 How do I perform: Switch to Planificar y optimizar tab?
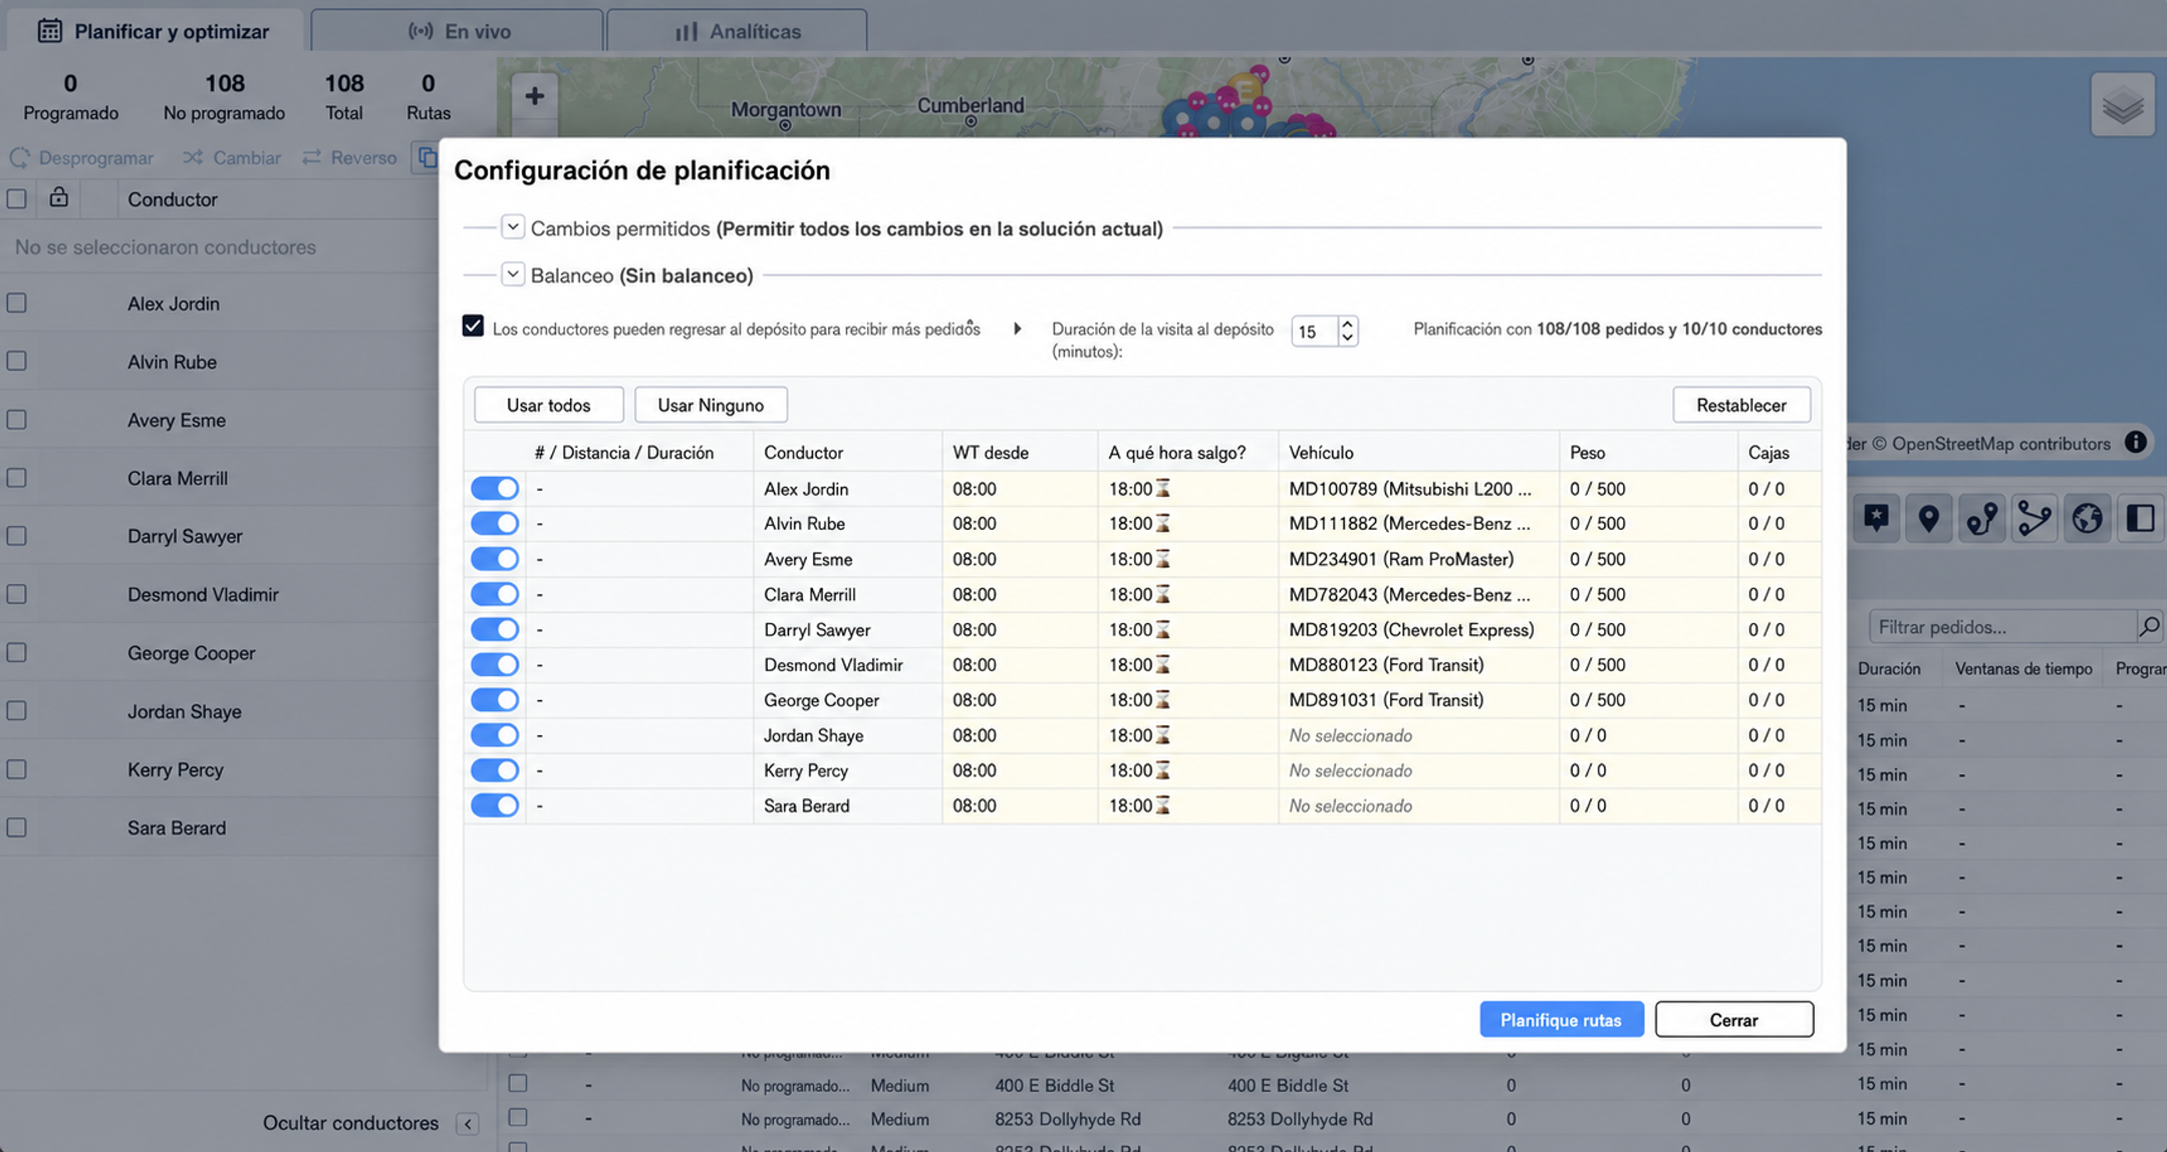[154, 31]
